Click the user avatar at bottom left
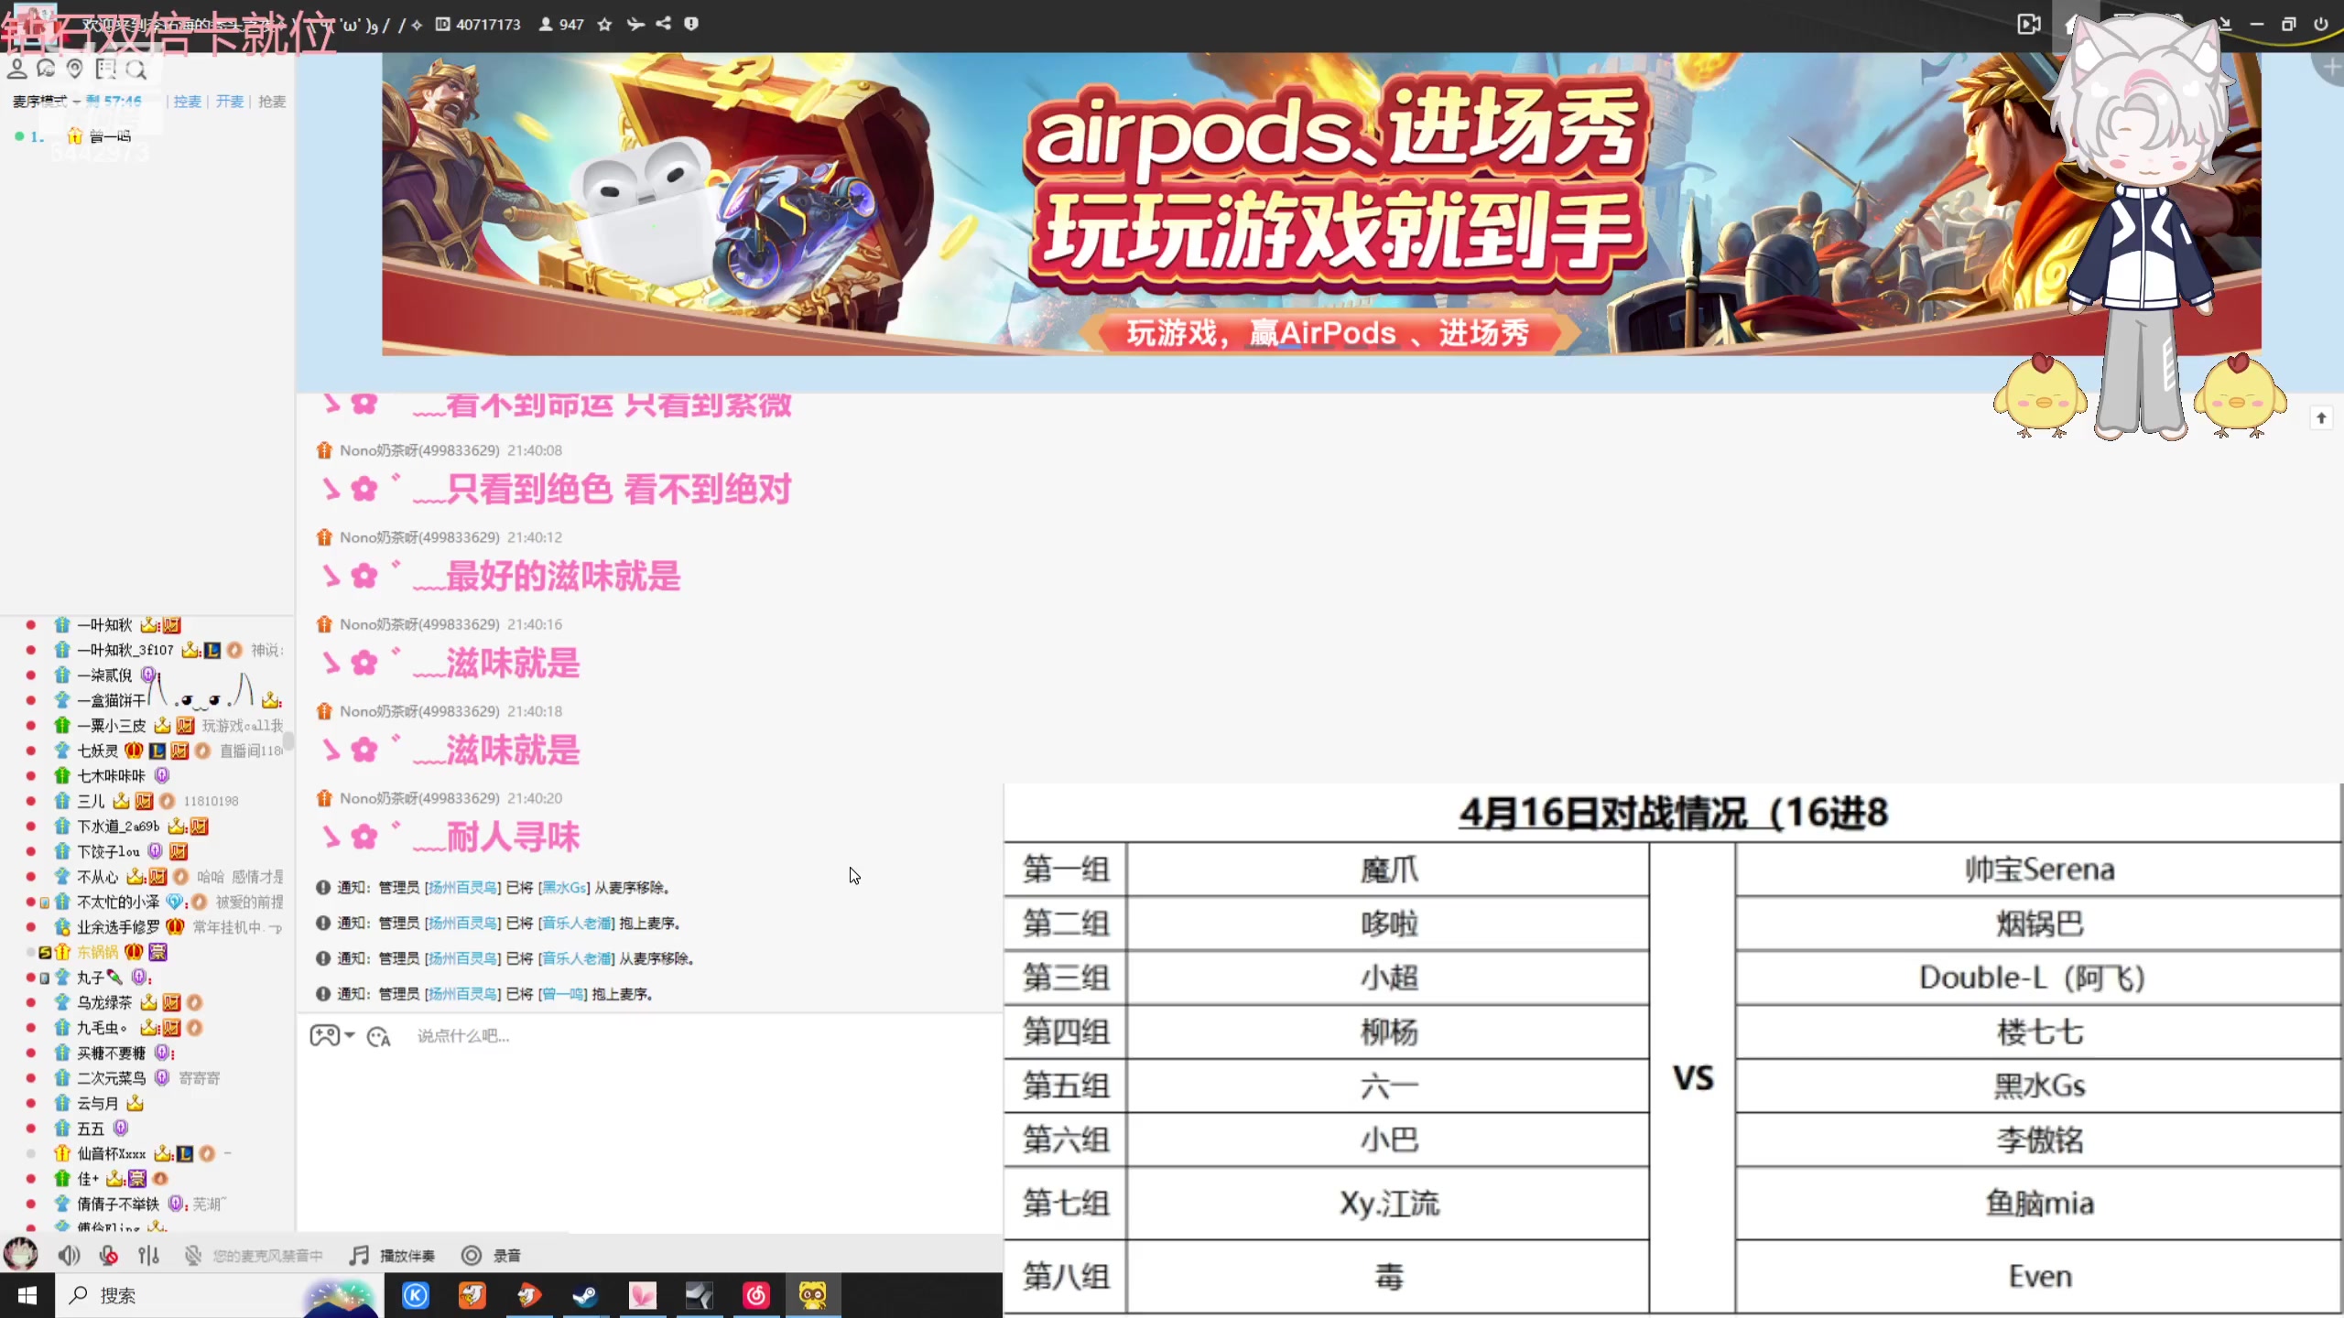This screenshot has width=2344, height=1318. point(20,1254)
